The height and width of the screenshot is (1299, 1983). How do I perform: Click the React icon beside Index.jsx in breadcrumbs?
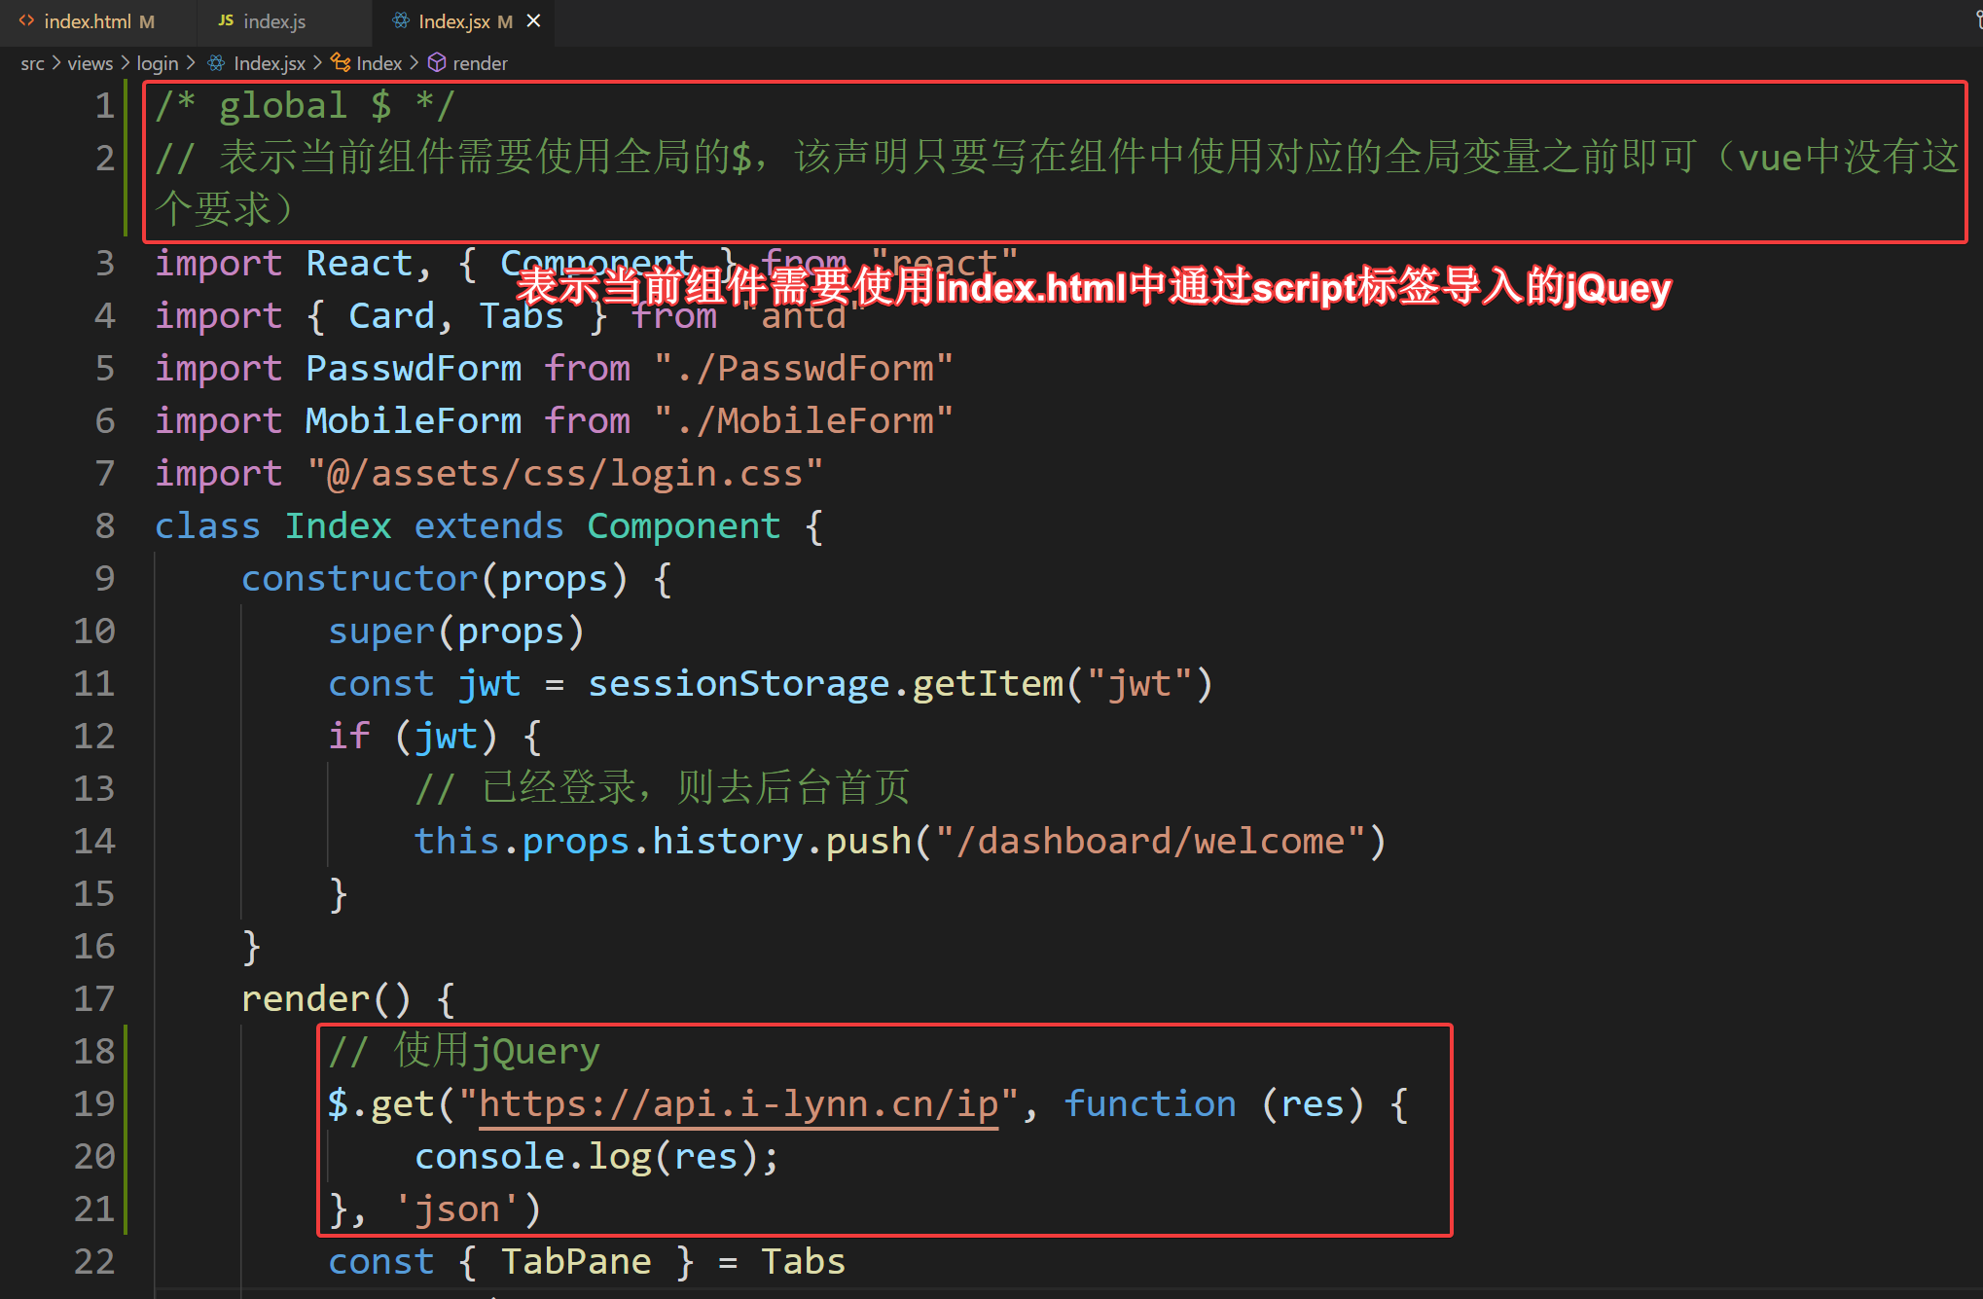coord(216,62)
